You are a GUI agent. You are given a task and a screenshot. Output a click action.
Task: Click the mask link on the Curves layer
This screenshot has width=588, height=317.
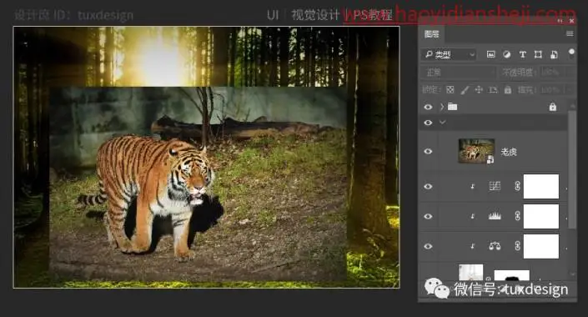tap(517, 186)
